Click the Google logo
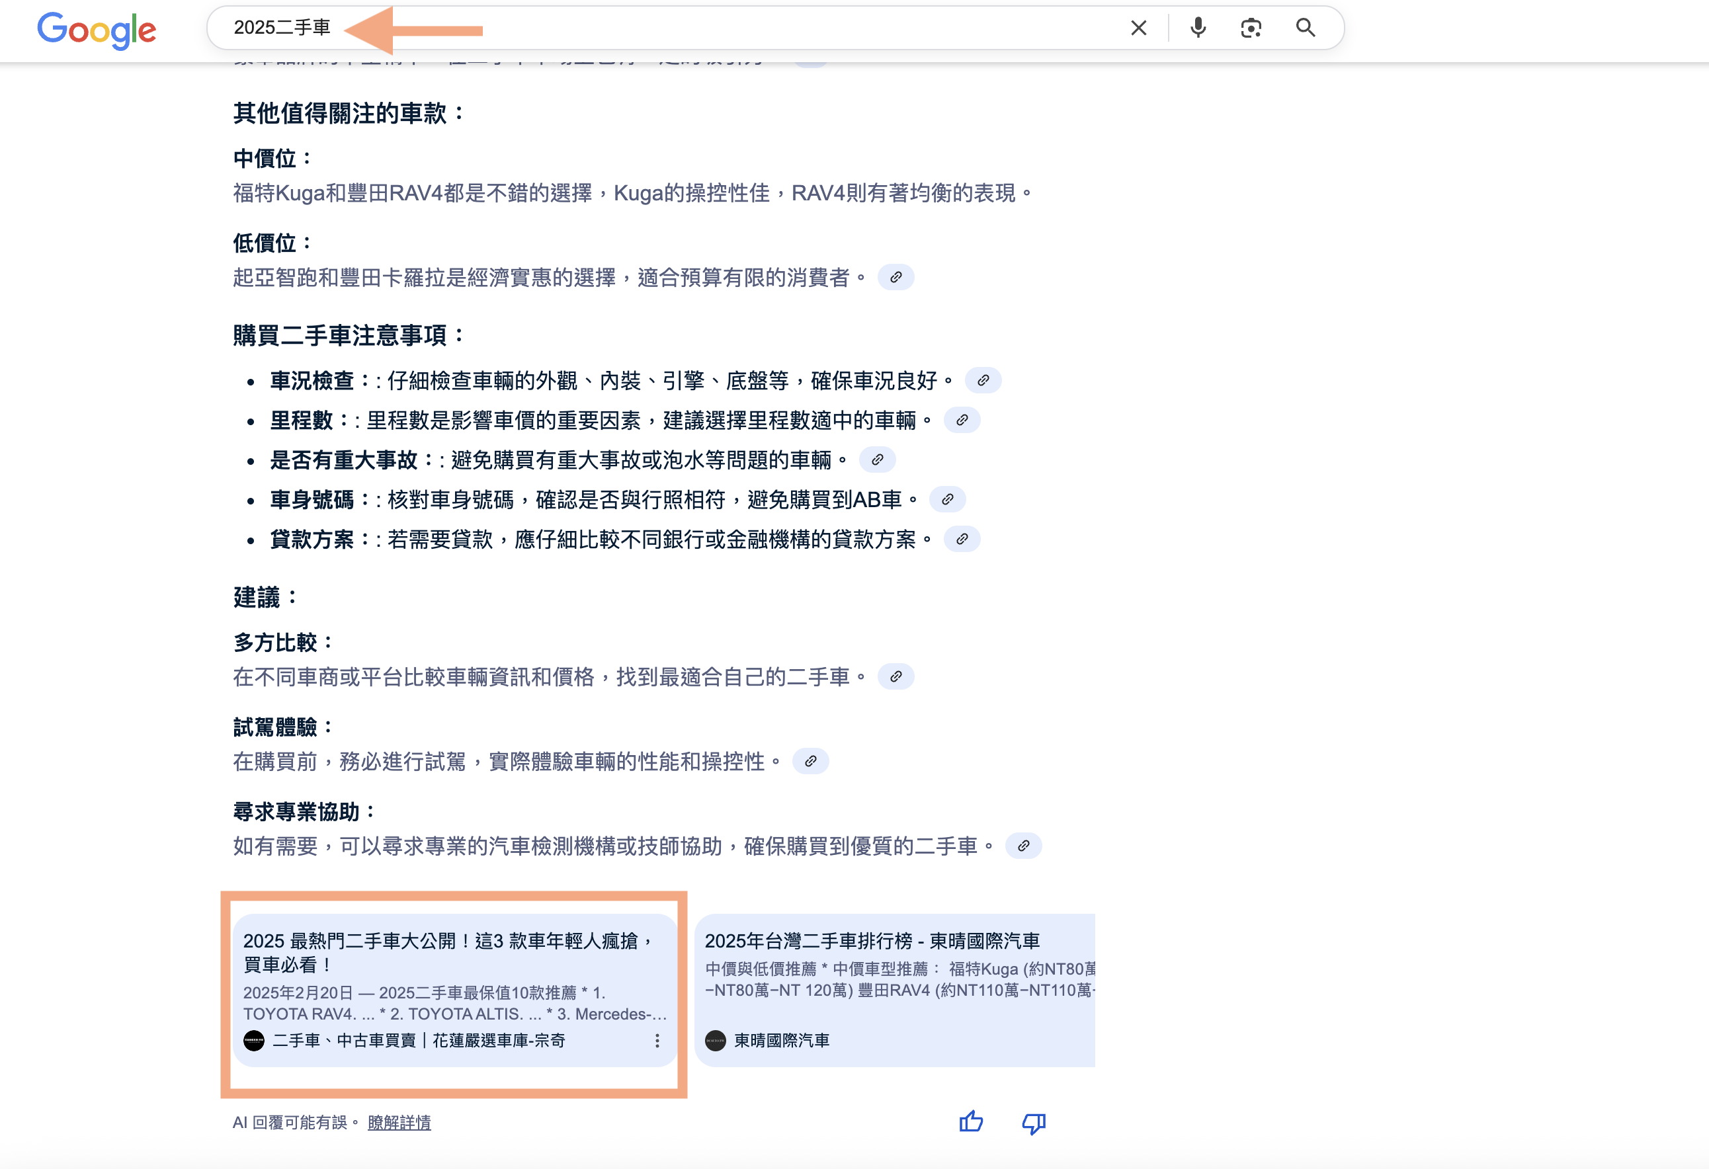 click(97, 30)
